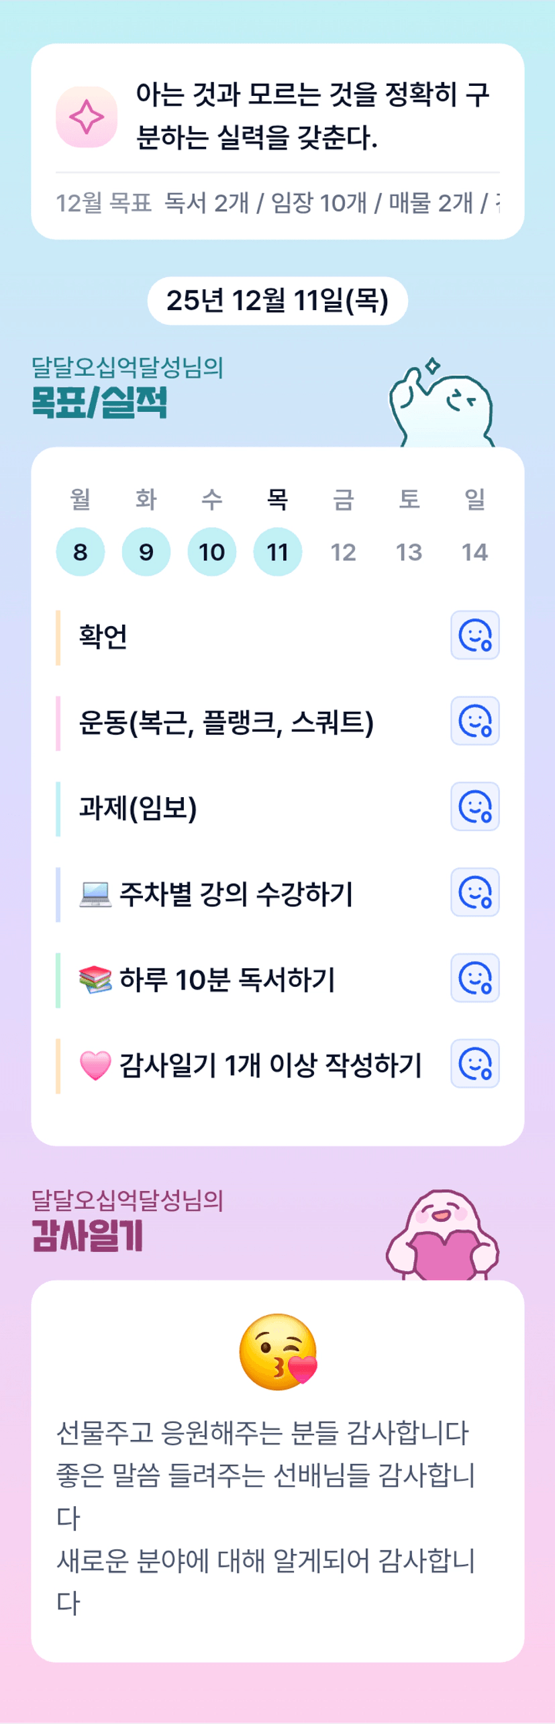Choose Saturday the 13th
The height and width of the screenshot is (1725, 555).
click(409, 552)
